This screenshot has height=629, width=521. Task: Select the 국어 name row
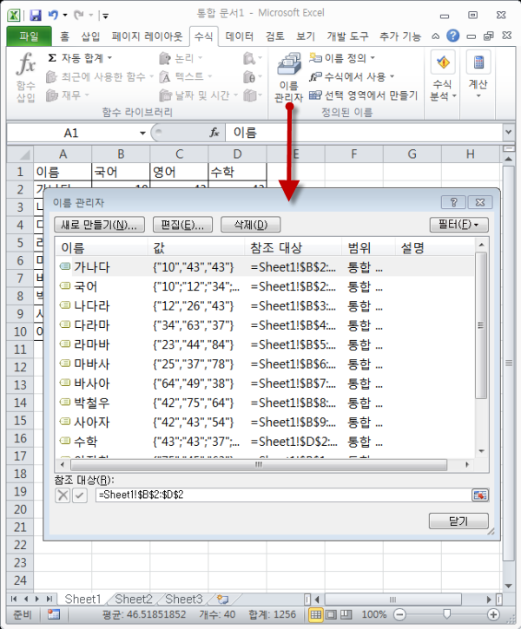point(265,286)
